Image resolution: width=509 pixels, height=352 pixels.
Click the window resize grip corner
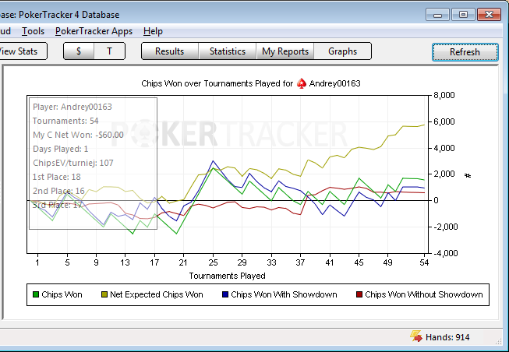click(x=499, y=340)
